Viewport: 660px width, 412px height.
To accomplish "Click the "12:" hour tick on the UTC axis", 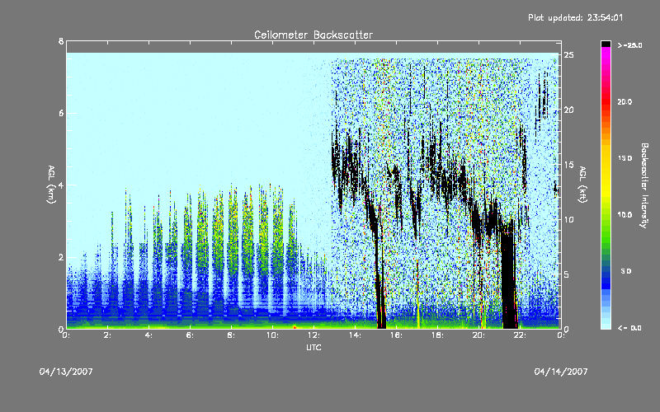I will click(314, 335).
